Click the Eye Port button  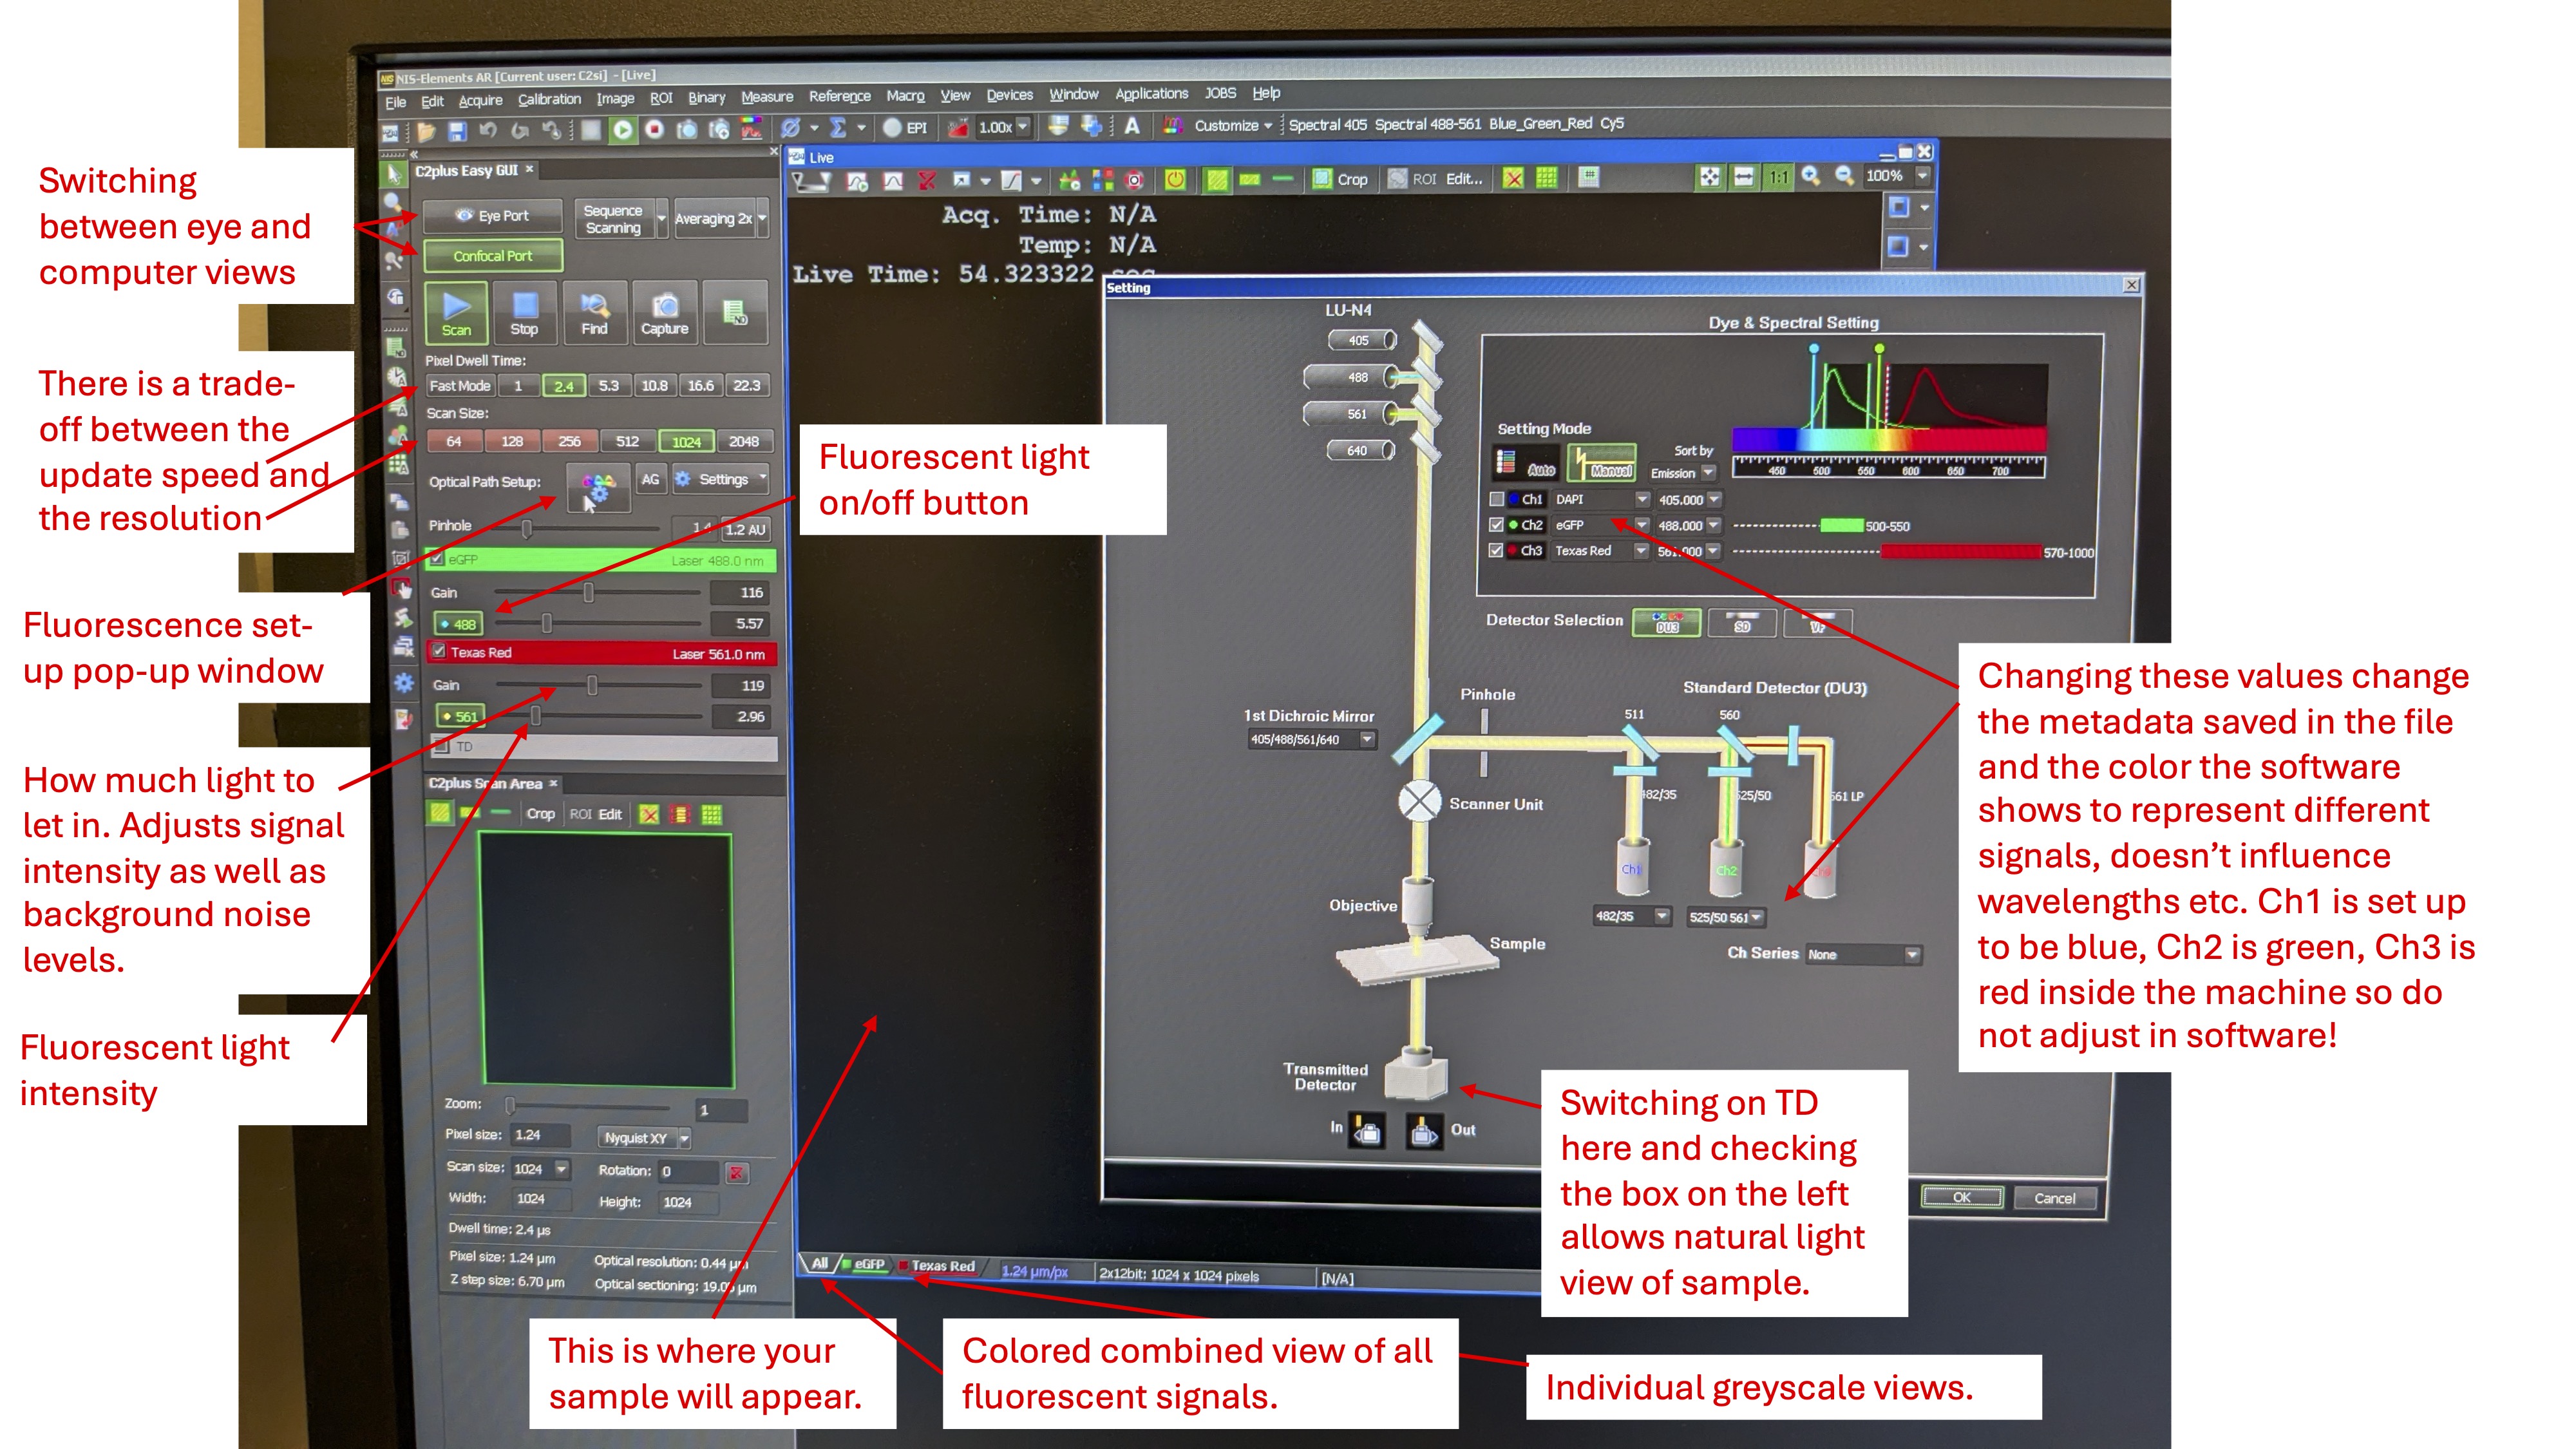[492, 215]
